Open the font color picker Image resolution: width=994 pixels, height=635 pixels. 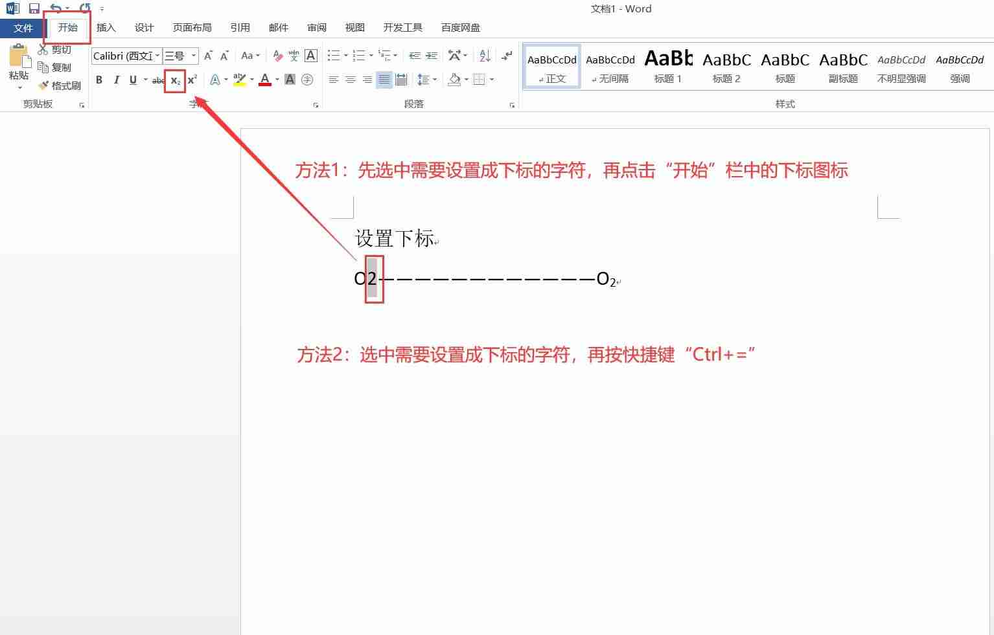click(x=265, y=80)
